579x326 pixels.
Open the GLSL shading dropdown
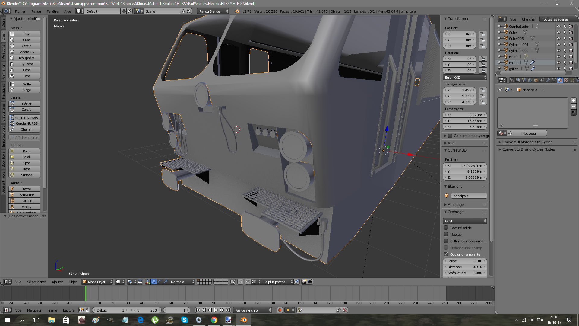465,221
